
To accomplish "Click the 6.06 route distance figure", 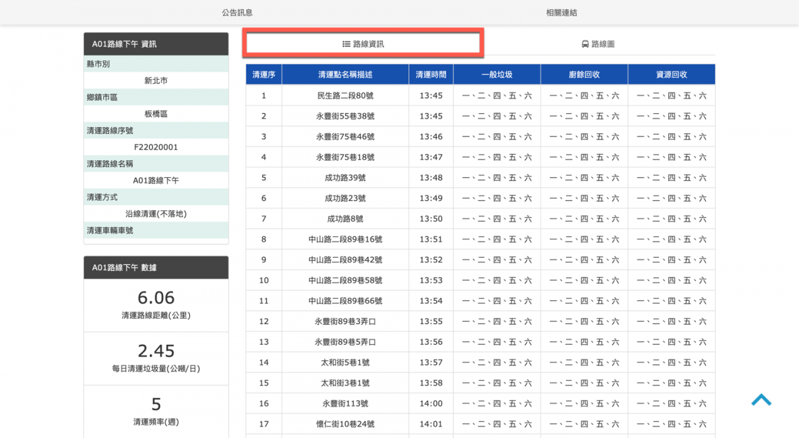I will (156, 298).
